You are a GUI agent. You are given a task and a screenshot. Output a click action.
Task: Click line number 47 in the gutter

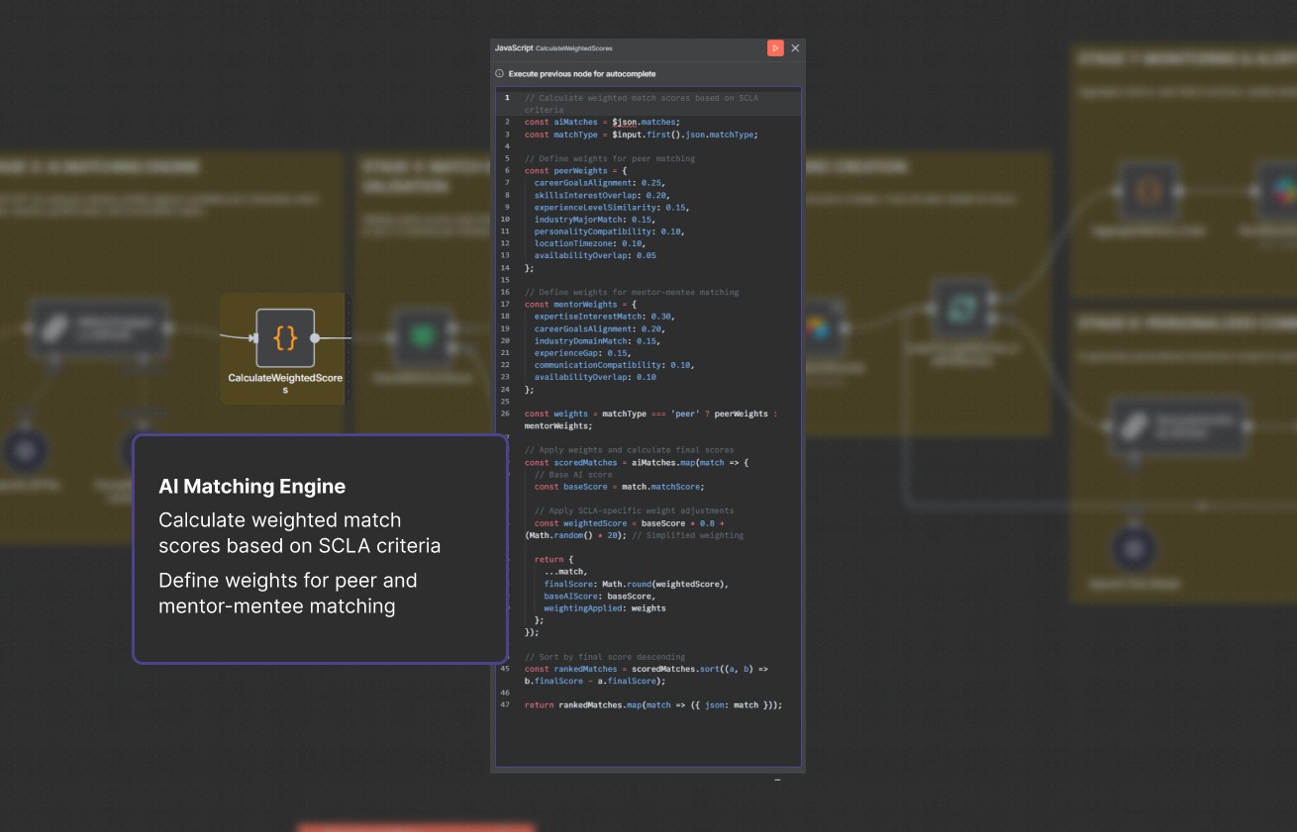505,705
